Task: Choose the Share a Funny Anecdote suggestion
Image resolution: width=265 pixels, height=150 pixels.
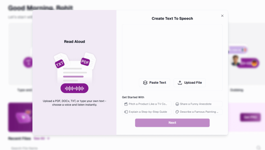Action: (198, 104)
